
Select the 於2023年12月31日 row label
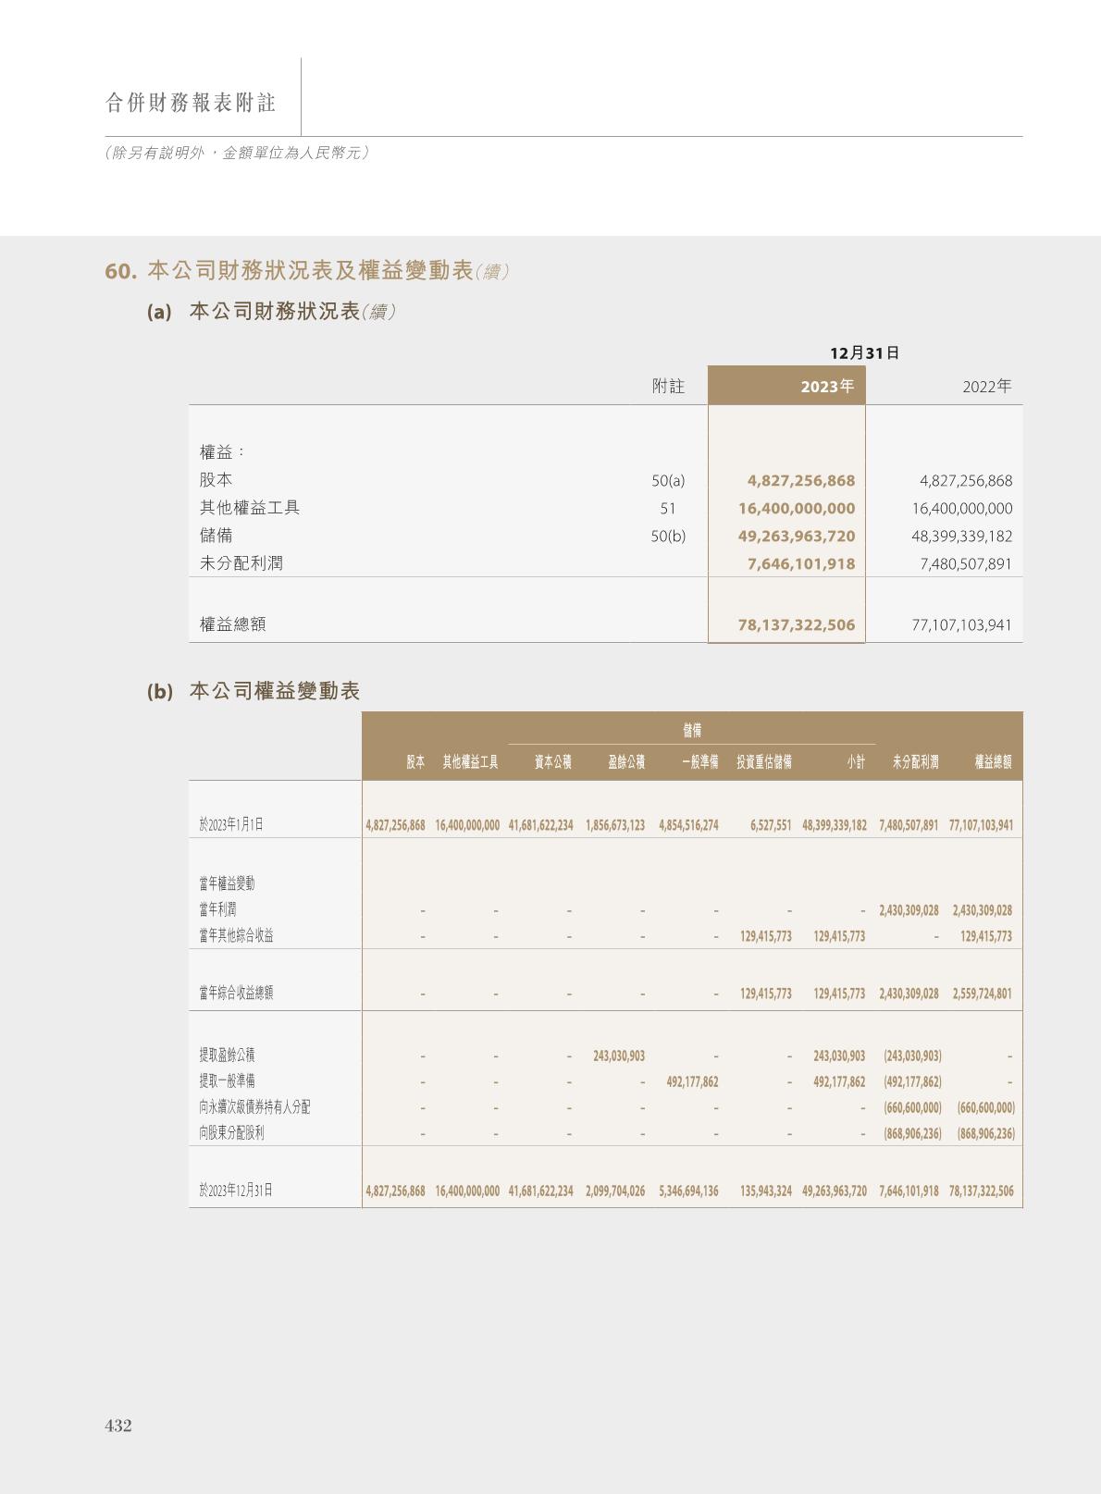(236, 1191)
